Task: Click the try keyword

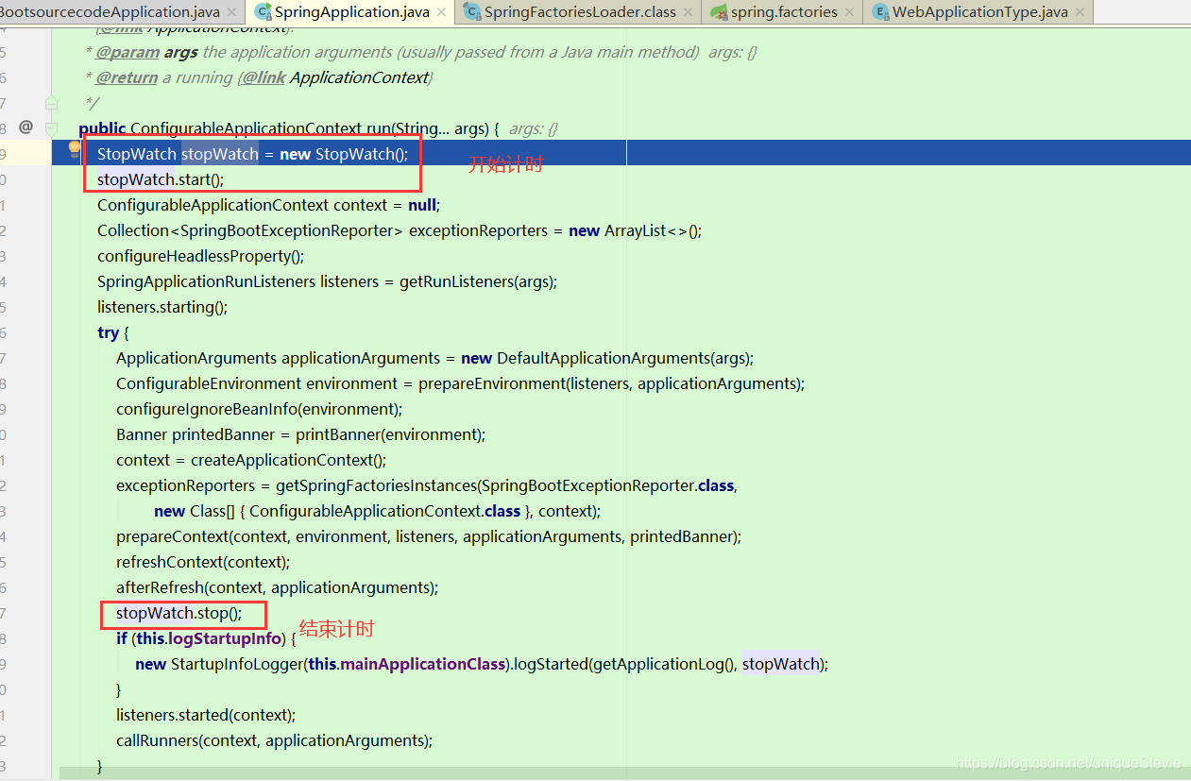Action: tap(108, 332)
